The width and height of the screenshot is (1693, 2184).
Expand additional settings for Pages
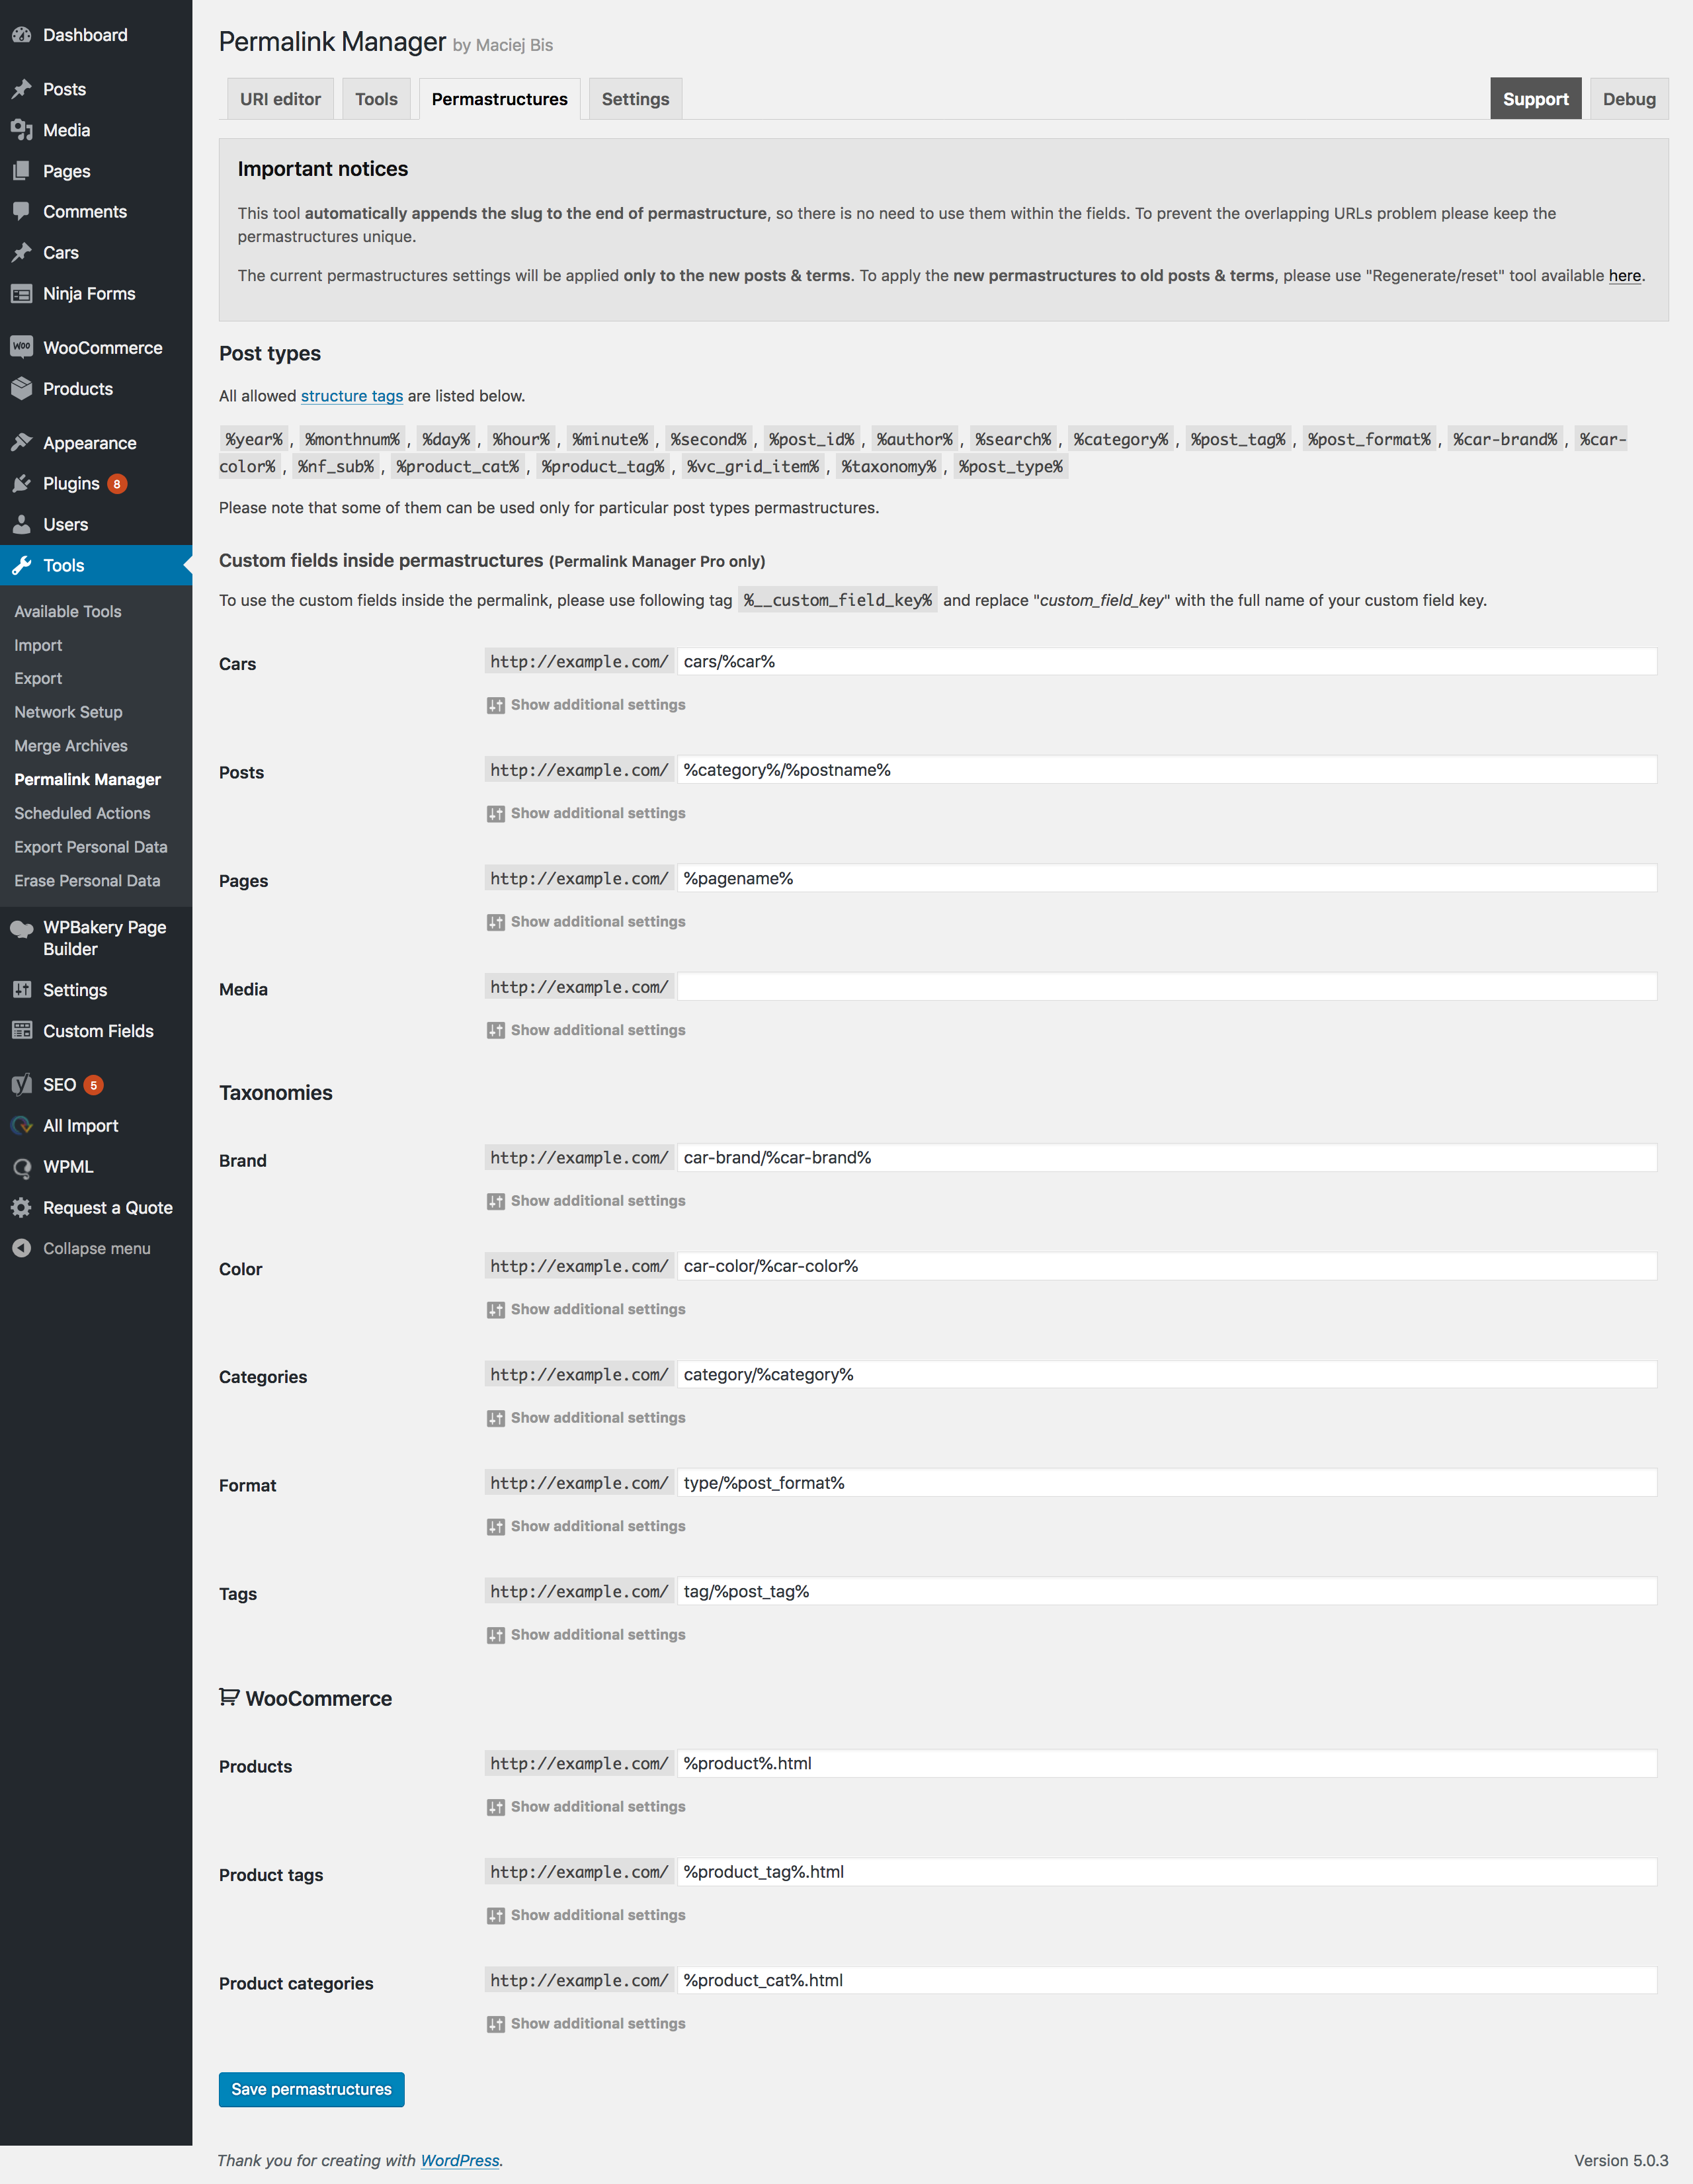tap(586, 922)
